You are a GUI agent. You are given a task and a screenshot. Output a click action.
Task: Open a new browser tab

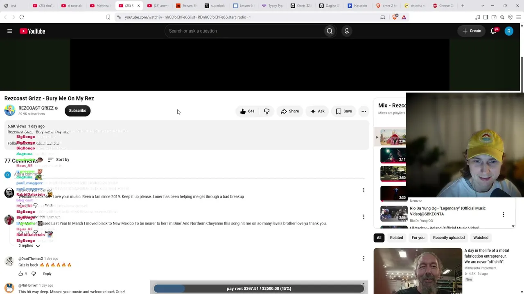(x=463, y=6)
